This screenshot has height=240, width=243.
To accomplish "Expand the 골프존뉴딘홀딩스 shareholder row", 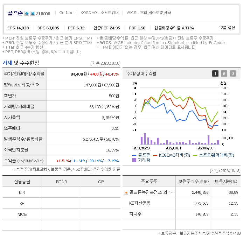I will (x=126, y=193).
